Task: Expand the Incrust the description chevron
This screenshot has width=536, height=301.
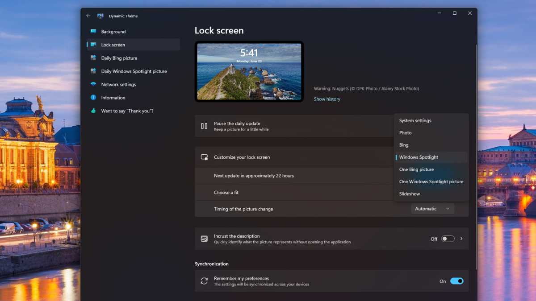Action: tap(461, 238)
